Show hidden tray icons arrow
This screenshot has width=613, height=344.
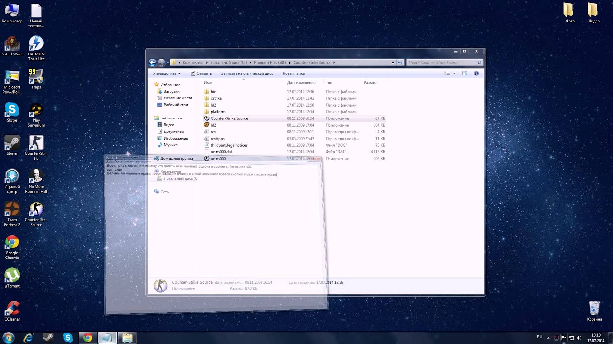coord(548,337)
